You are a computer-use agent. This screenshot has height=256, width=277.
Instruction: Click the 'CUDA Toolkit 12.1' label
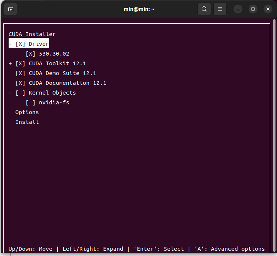click(x=57, y=63)
